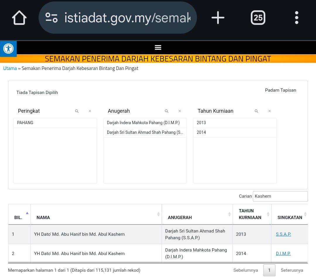
Task: Tap the search icon in Anugerah filter
Action: click(x=166, y=111)
